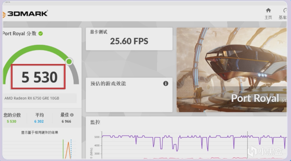Click the 您的分数 value 5 530
The image size is (291, 161).
[x=12, y=121]
